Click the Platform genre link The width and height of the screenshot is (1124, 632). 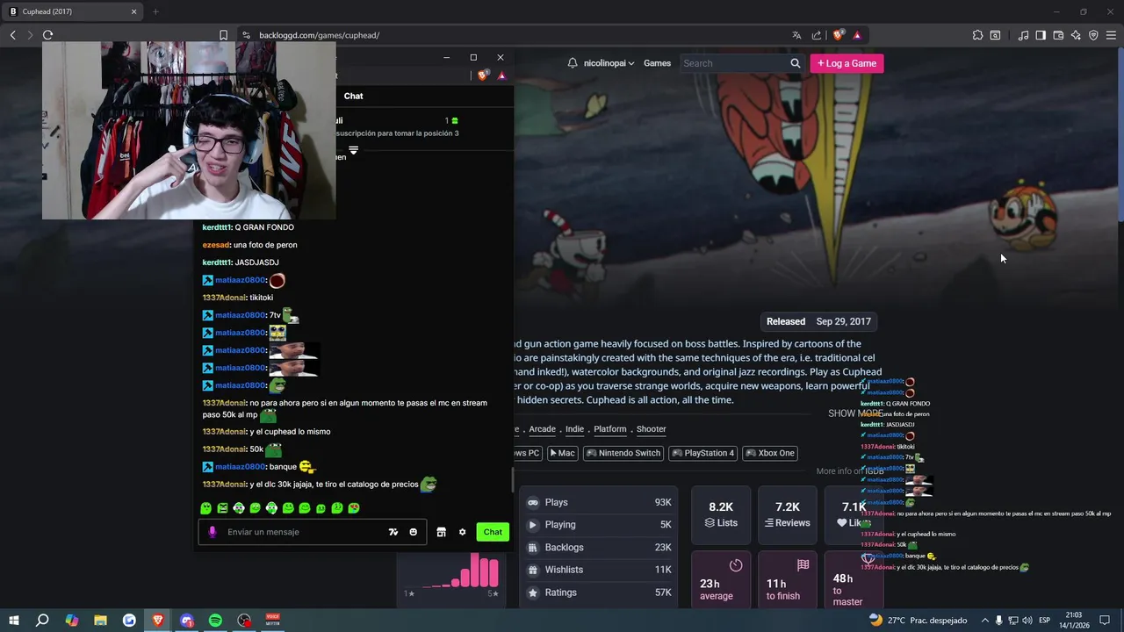tap(609, 429)
